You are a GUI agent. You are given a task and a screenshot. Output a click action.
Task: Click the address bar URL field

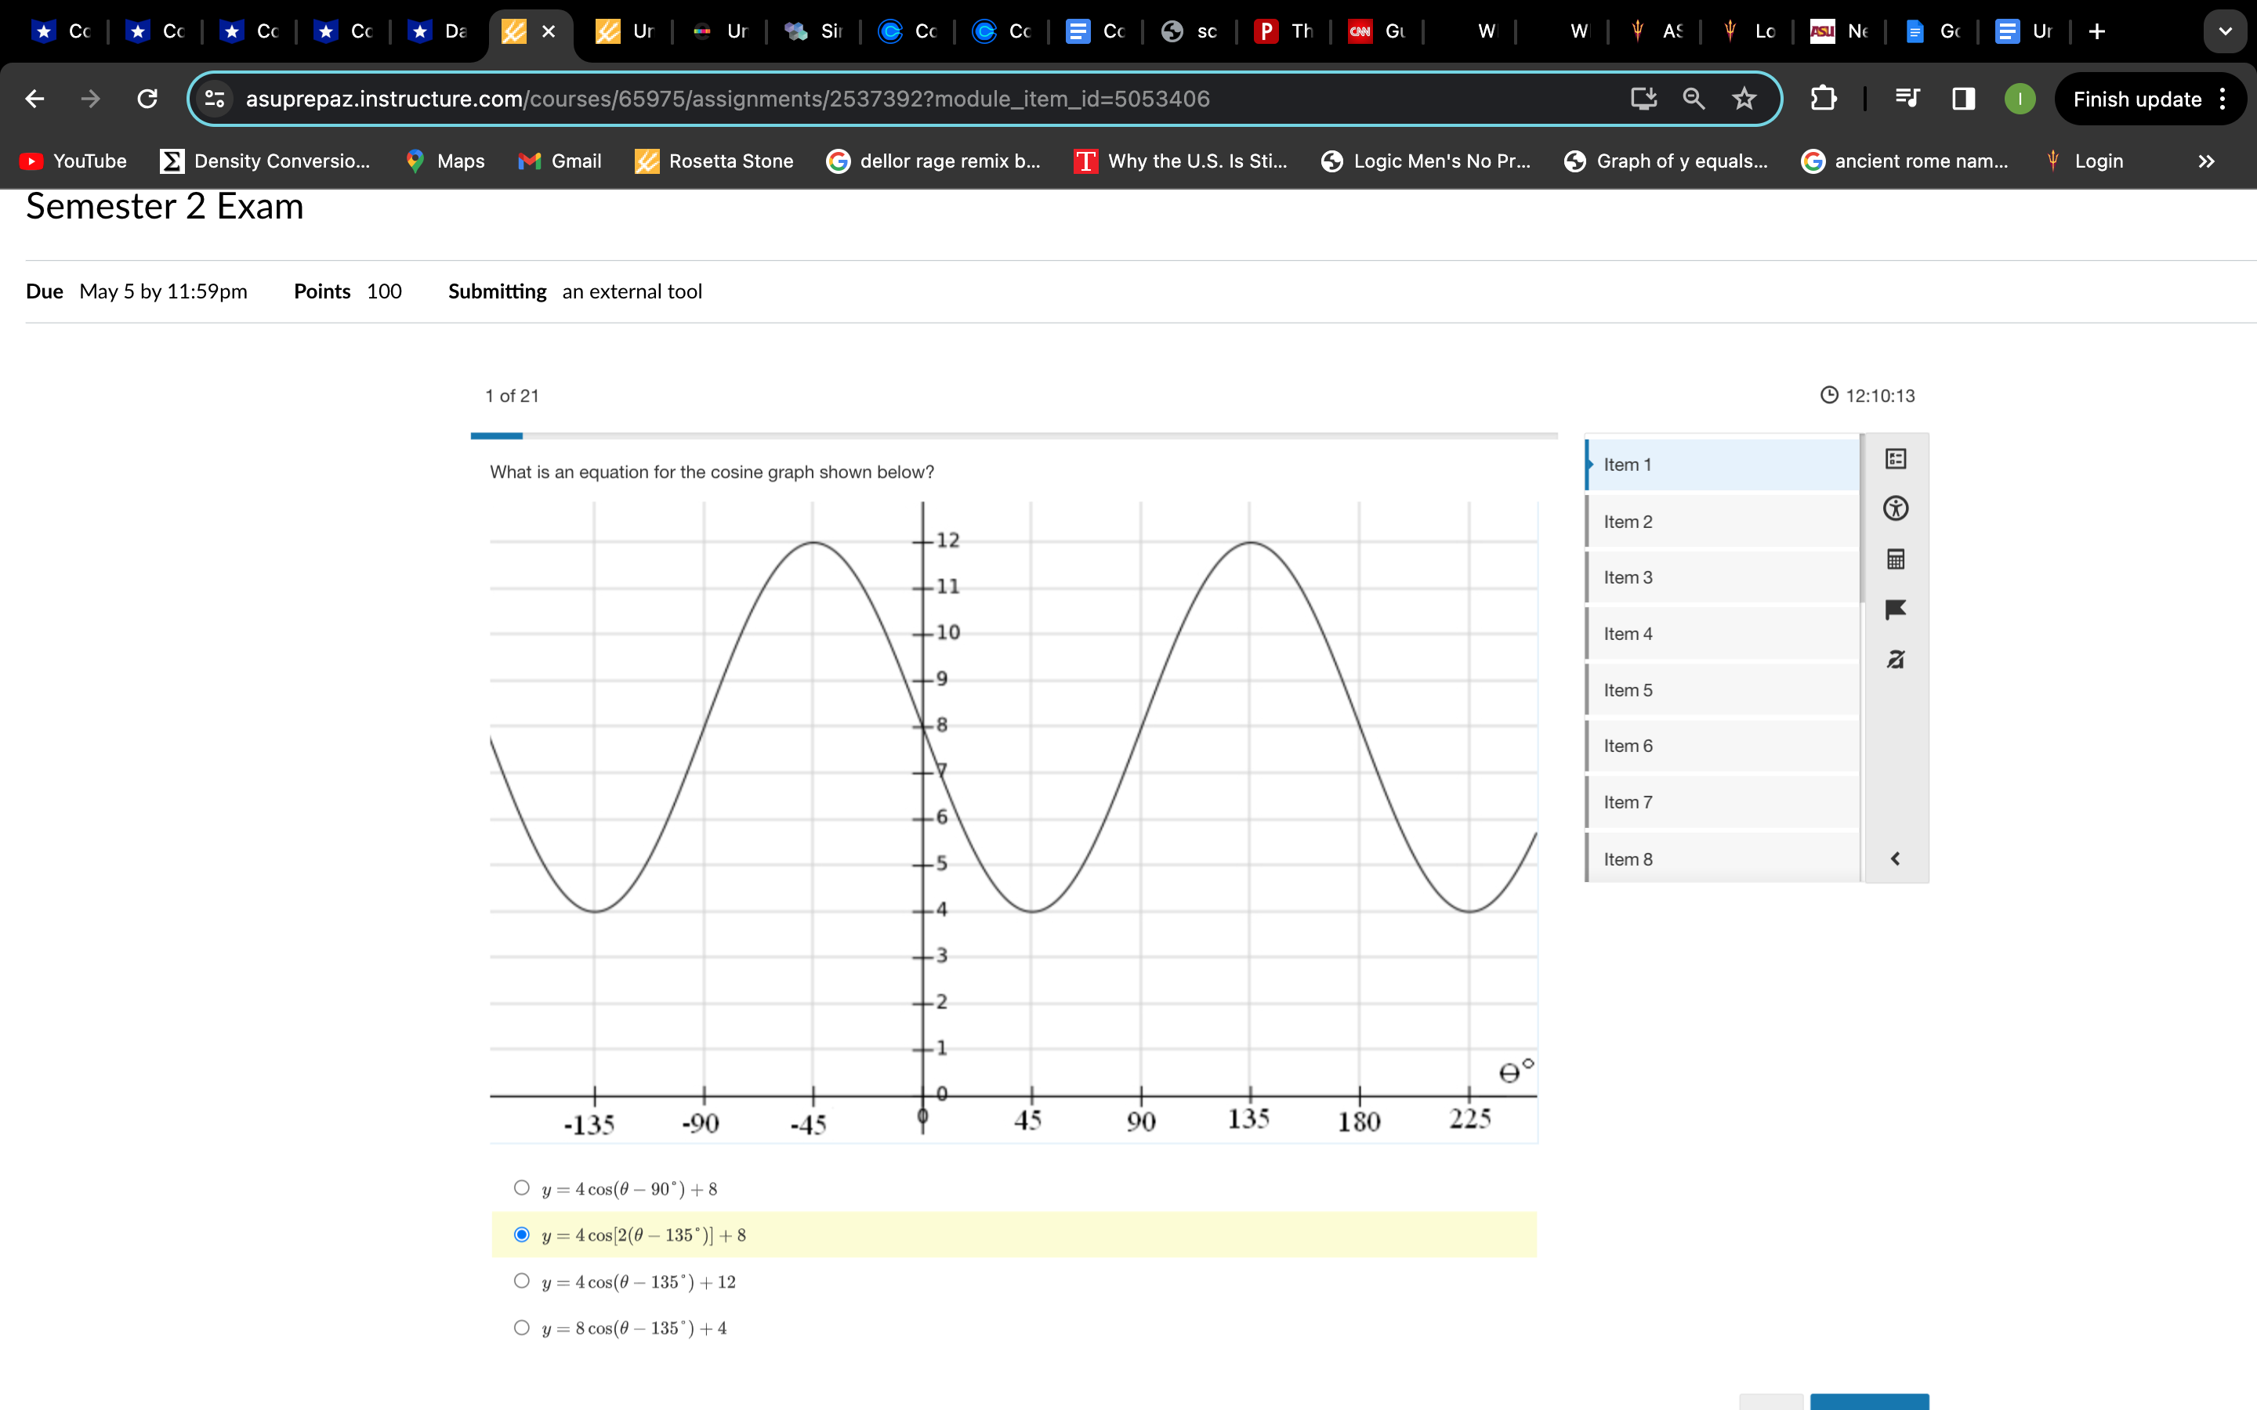point(920,97)
